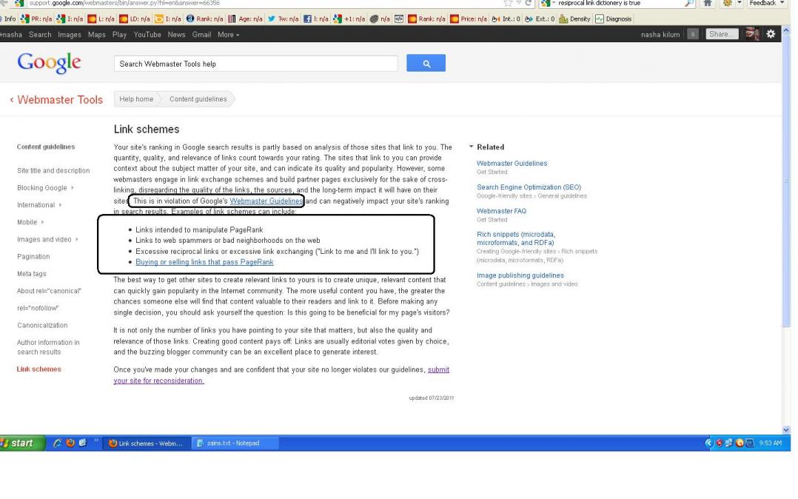Open Play in the Google bar
798x499 pixels.
pos(120,35)
